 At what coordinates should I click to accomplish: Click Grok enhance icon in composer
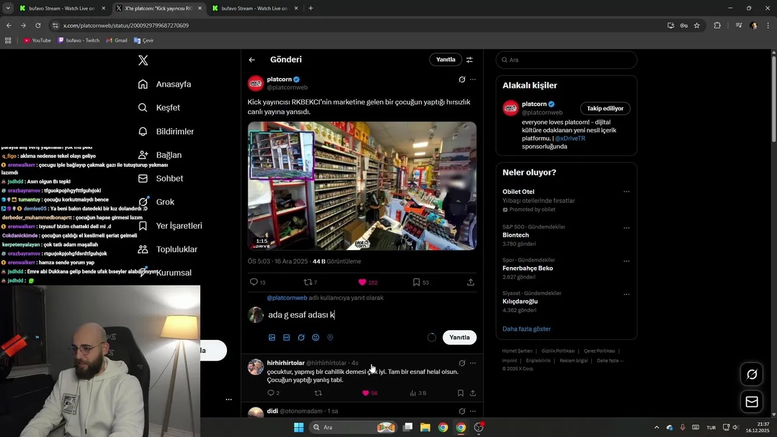301,337
